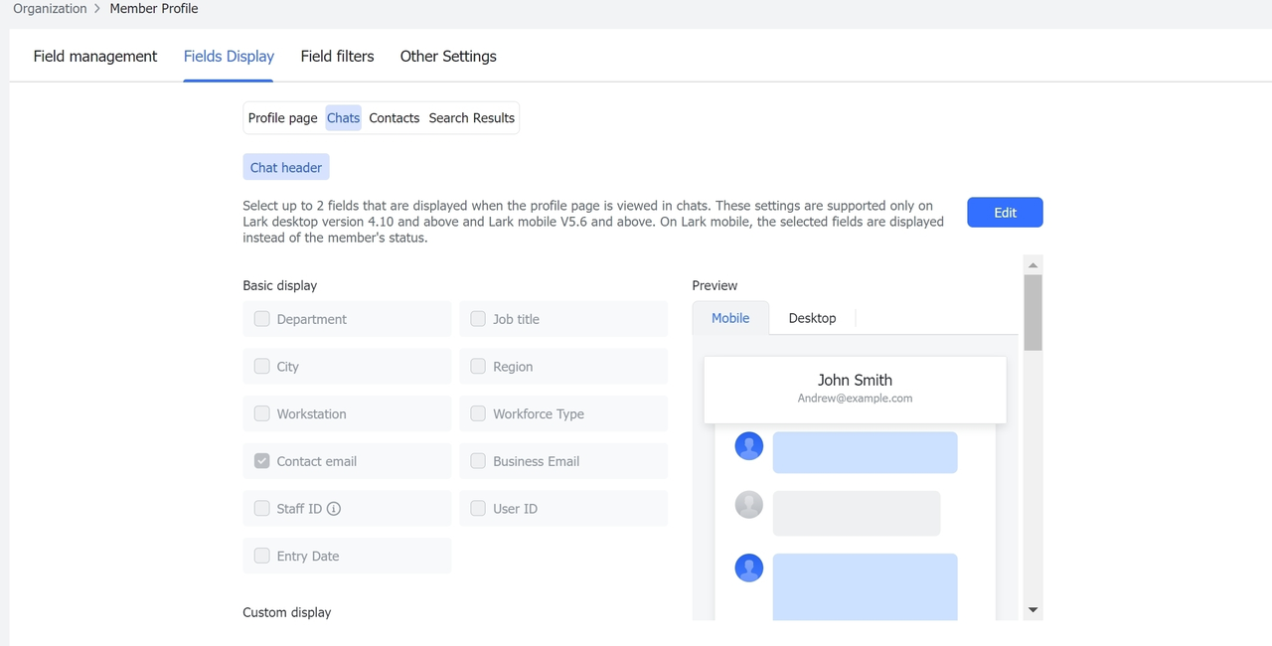Image resolution: width=1272 pixels, height=646 pixels.
Task: Select the Desktop preview tab
Action: point(812,318)
